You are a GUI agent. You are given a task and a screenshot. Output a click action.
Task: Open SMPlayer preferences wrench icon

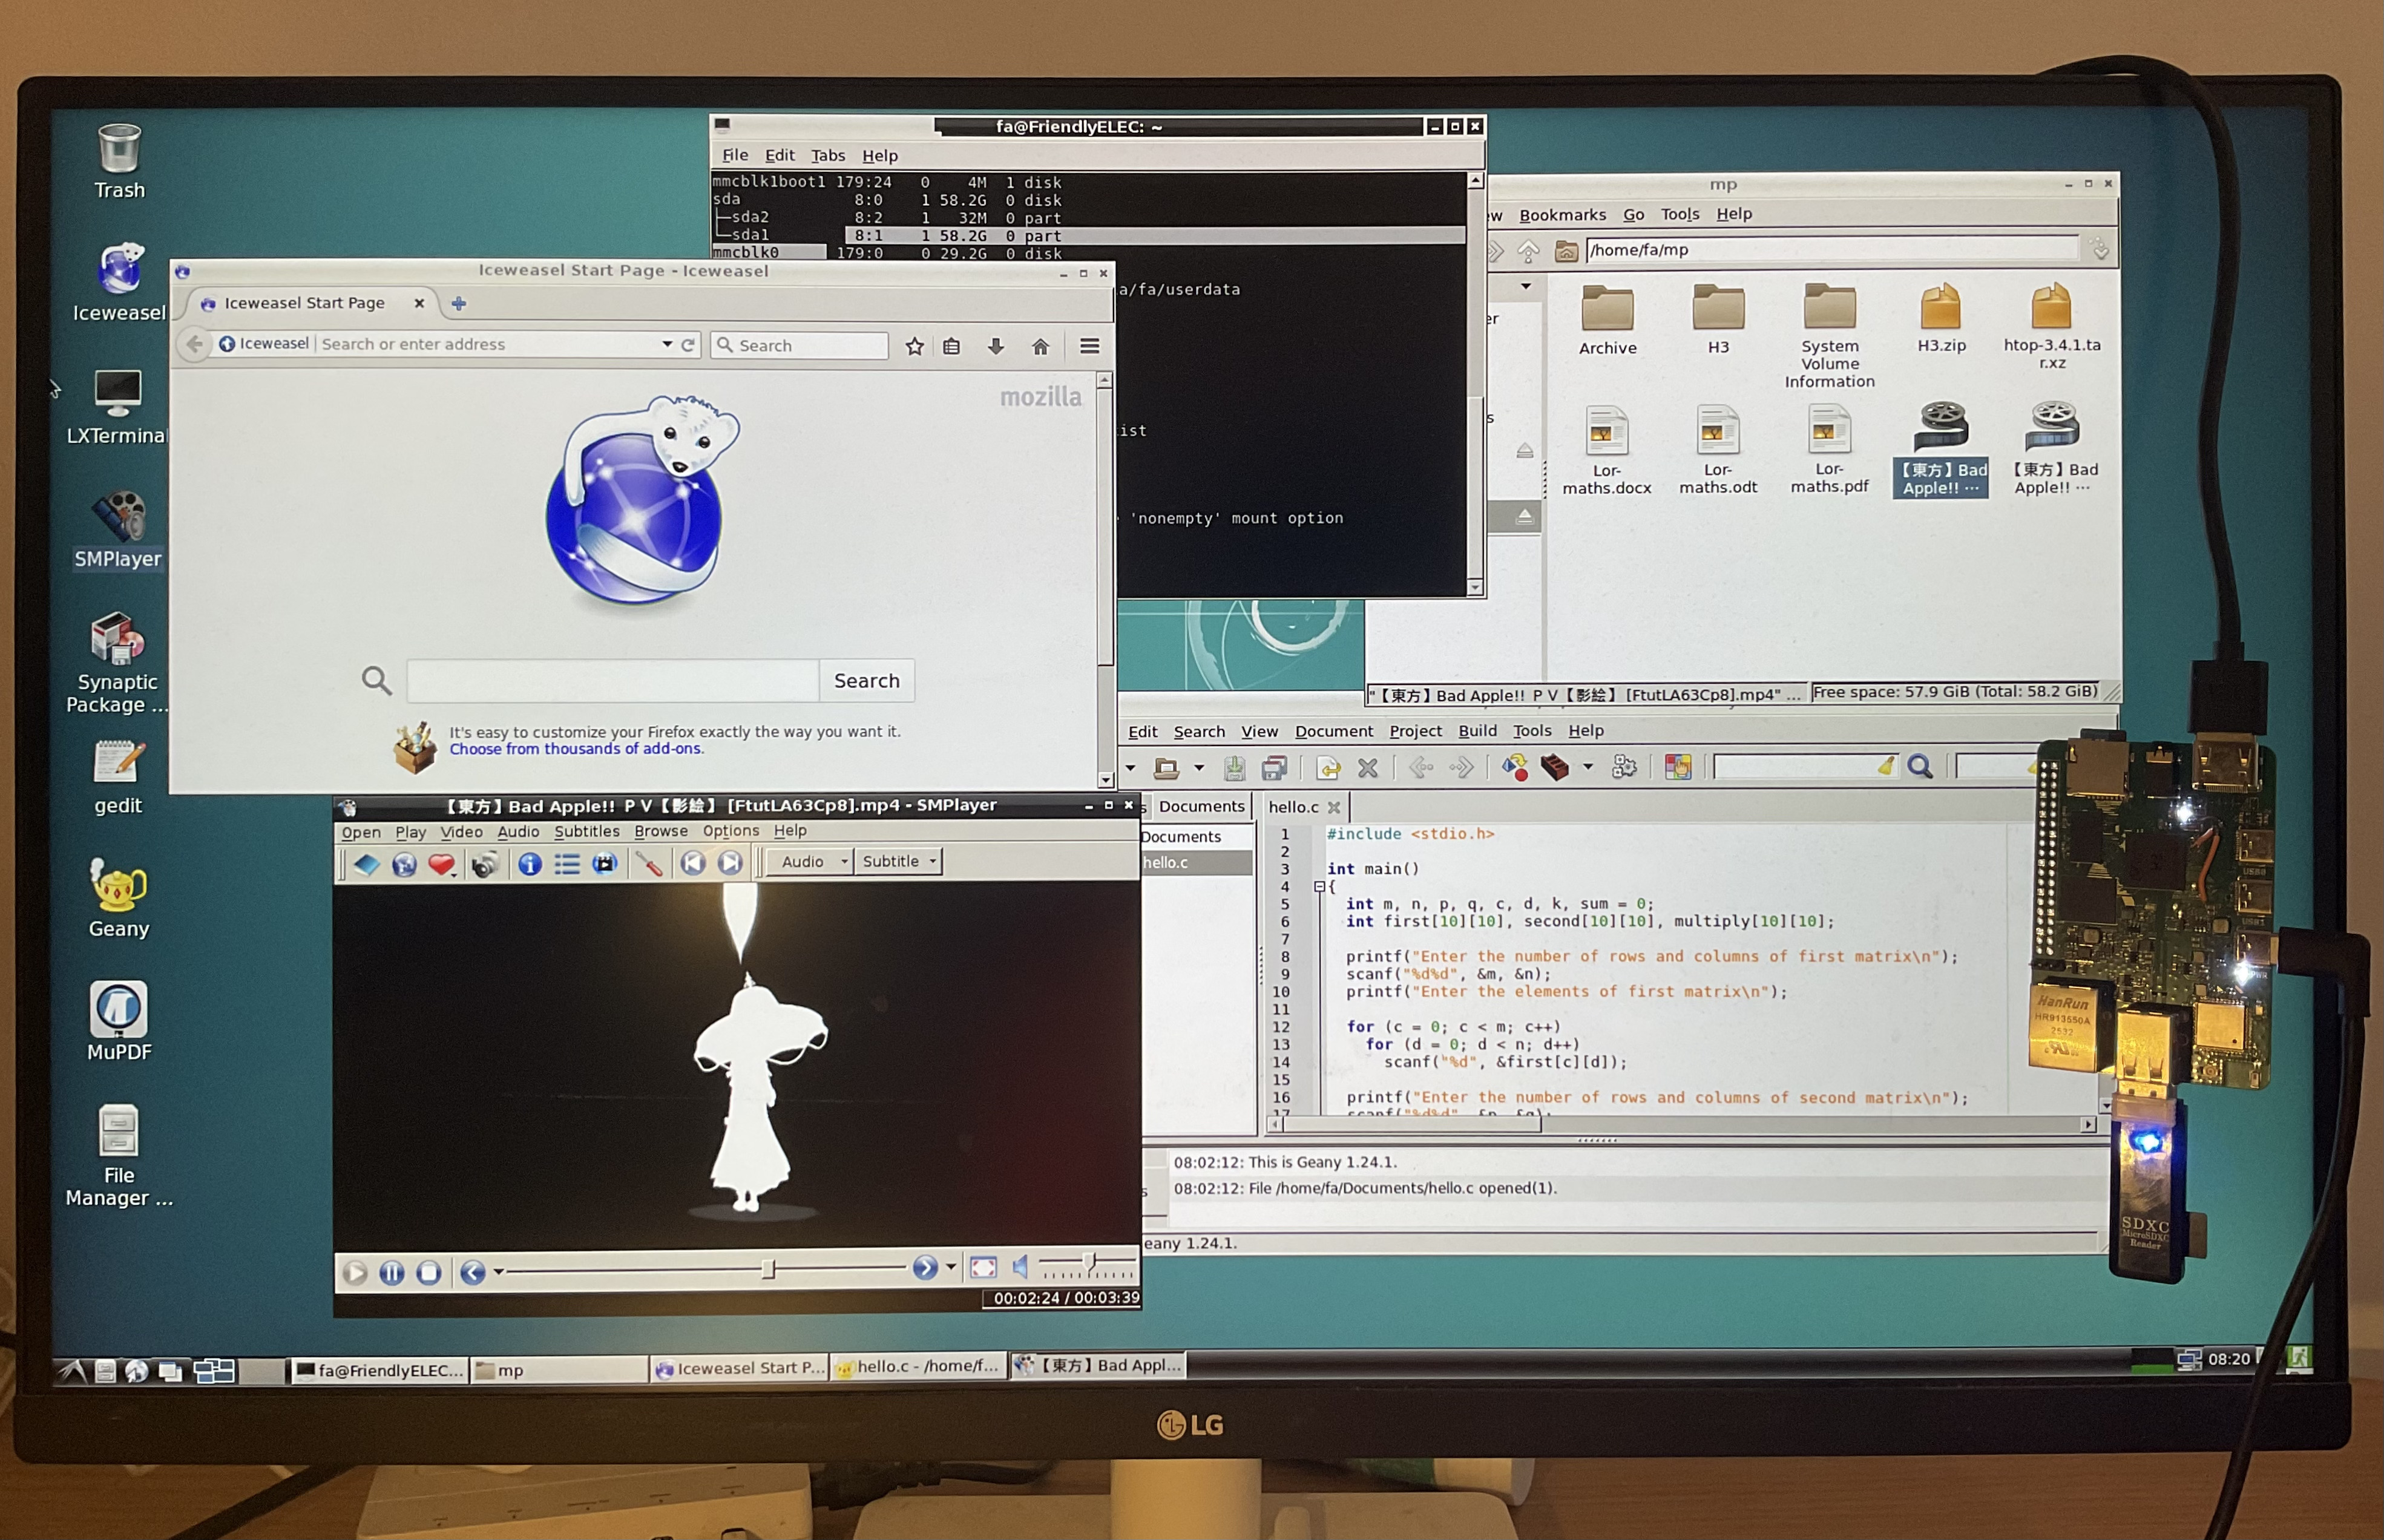tap(649, 864)
